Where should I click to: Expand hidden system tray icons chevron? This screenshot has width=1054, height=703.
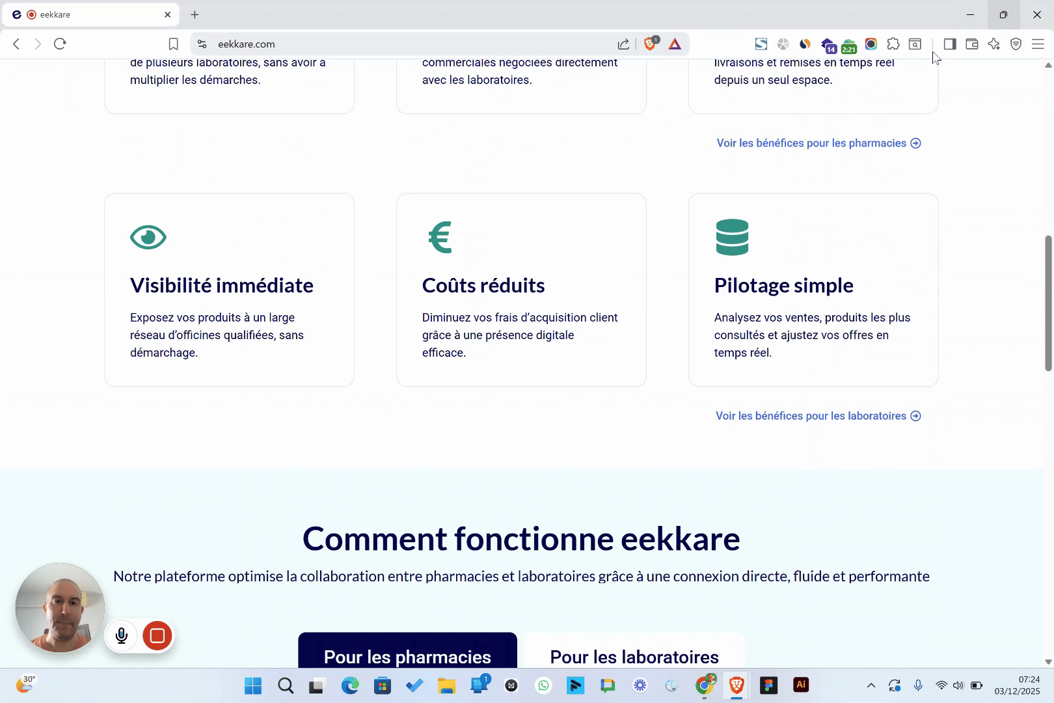(871, 685)
